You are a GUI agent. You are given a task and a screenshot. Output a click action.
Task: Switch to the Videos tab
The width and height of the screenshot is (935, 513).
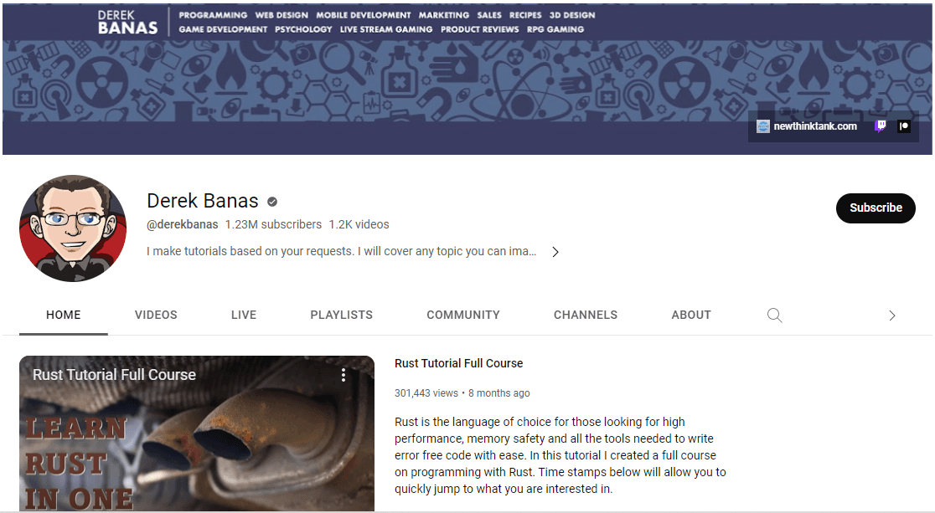point(156,315)
